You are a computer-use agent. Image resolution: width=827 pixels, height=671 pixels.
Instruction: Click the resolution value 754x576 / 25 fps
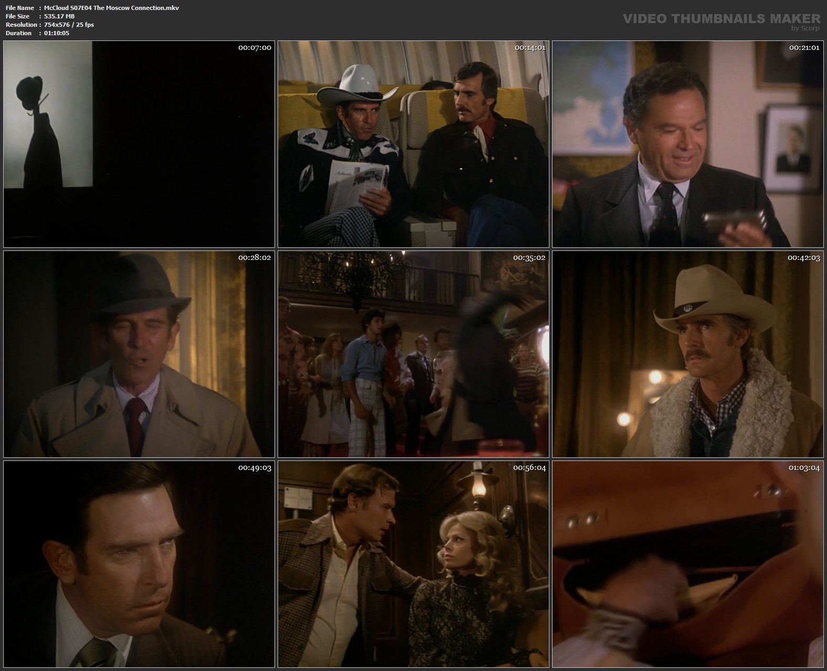[x=69, y=25]
